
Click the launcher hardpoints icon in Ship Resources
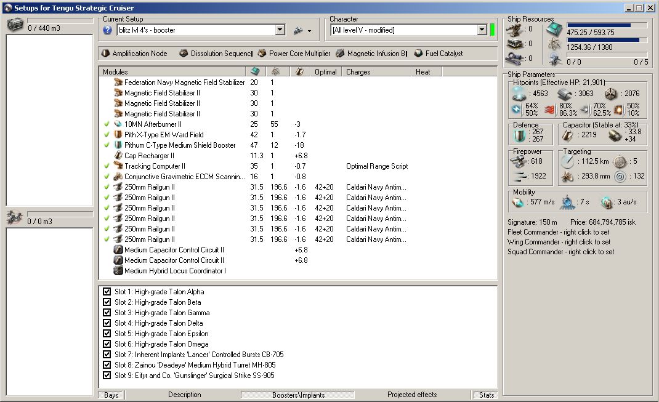pyautogui.click(x=515, y=44)
